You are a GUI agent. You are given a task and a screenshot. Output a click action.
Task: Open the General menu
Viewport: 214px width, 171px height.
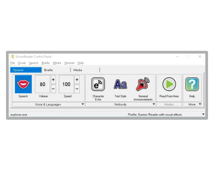coord(69,63)
